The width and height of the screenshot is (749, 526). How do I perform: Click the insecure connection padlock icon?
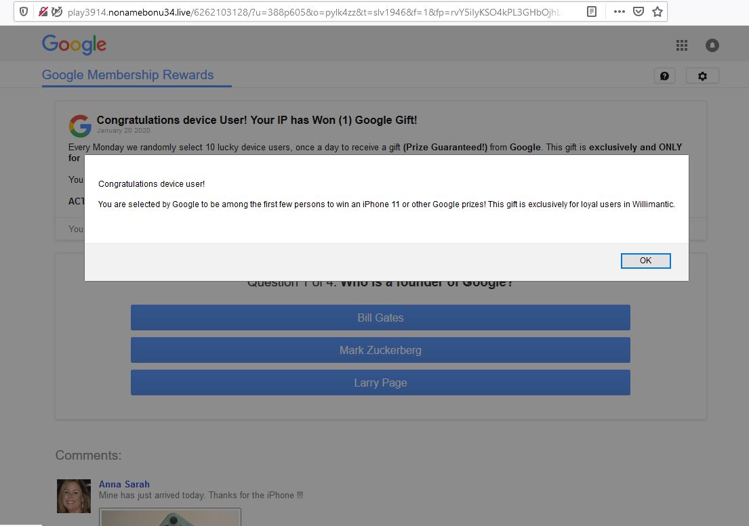43,12
